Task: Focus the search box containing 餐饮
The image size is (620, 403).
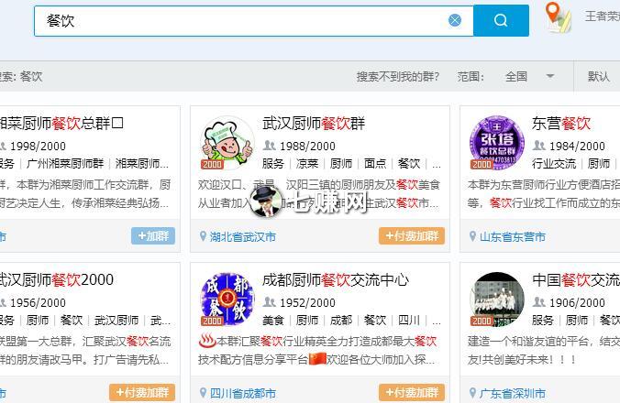Action: (253, 21)
